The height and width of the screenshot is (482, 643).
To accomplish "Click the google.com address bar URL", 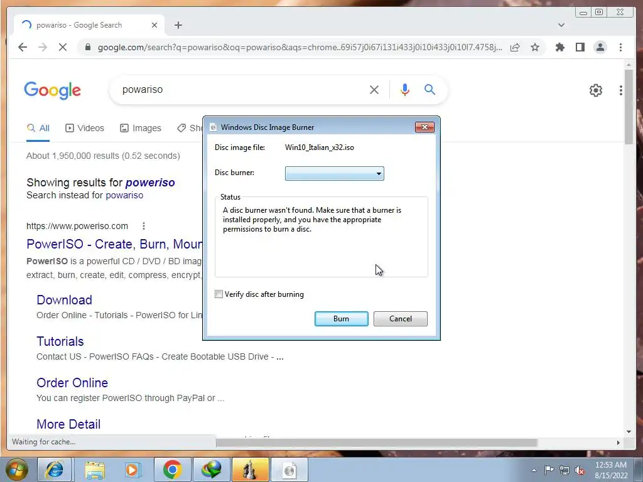I will click(x=300, y=47).
